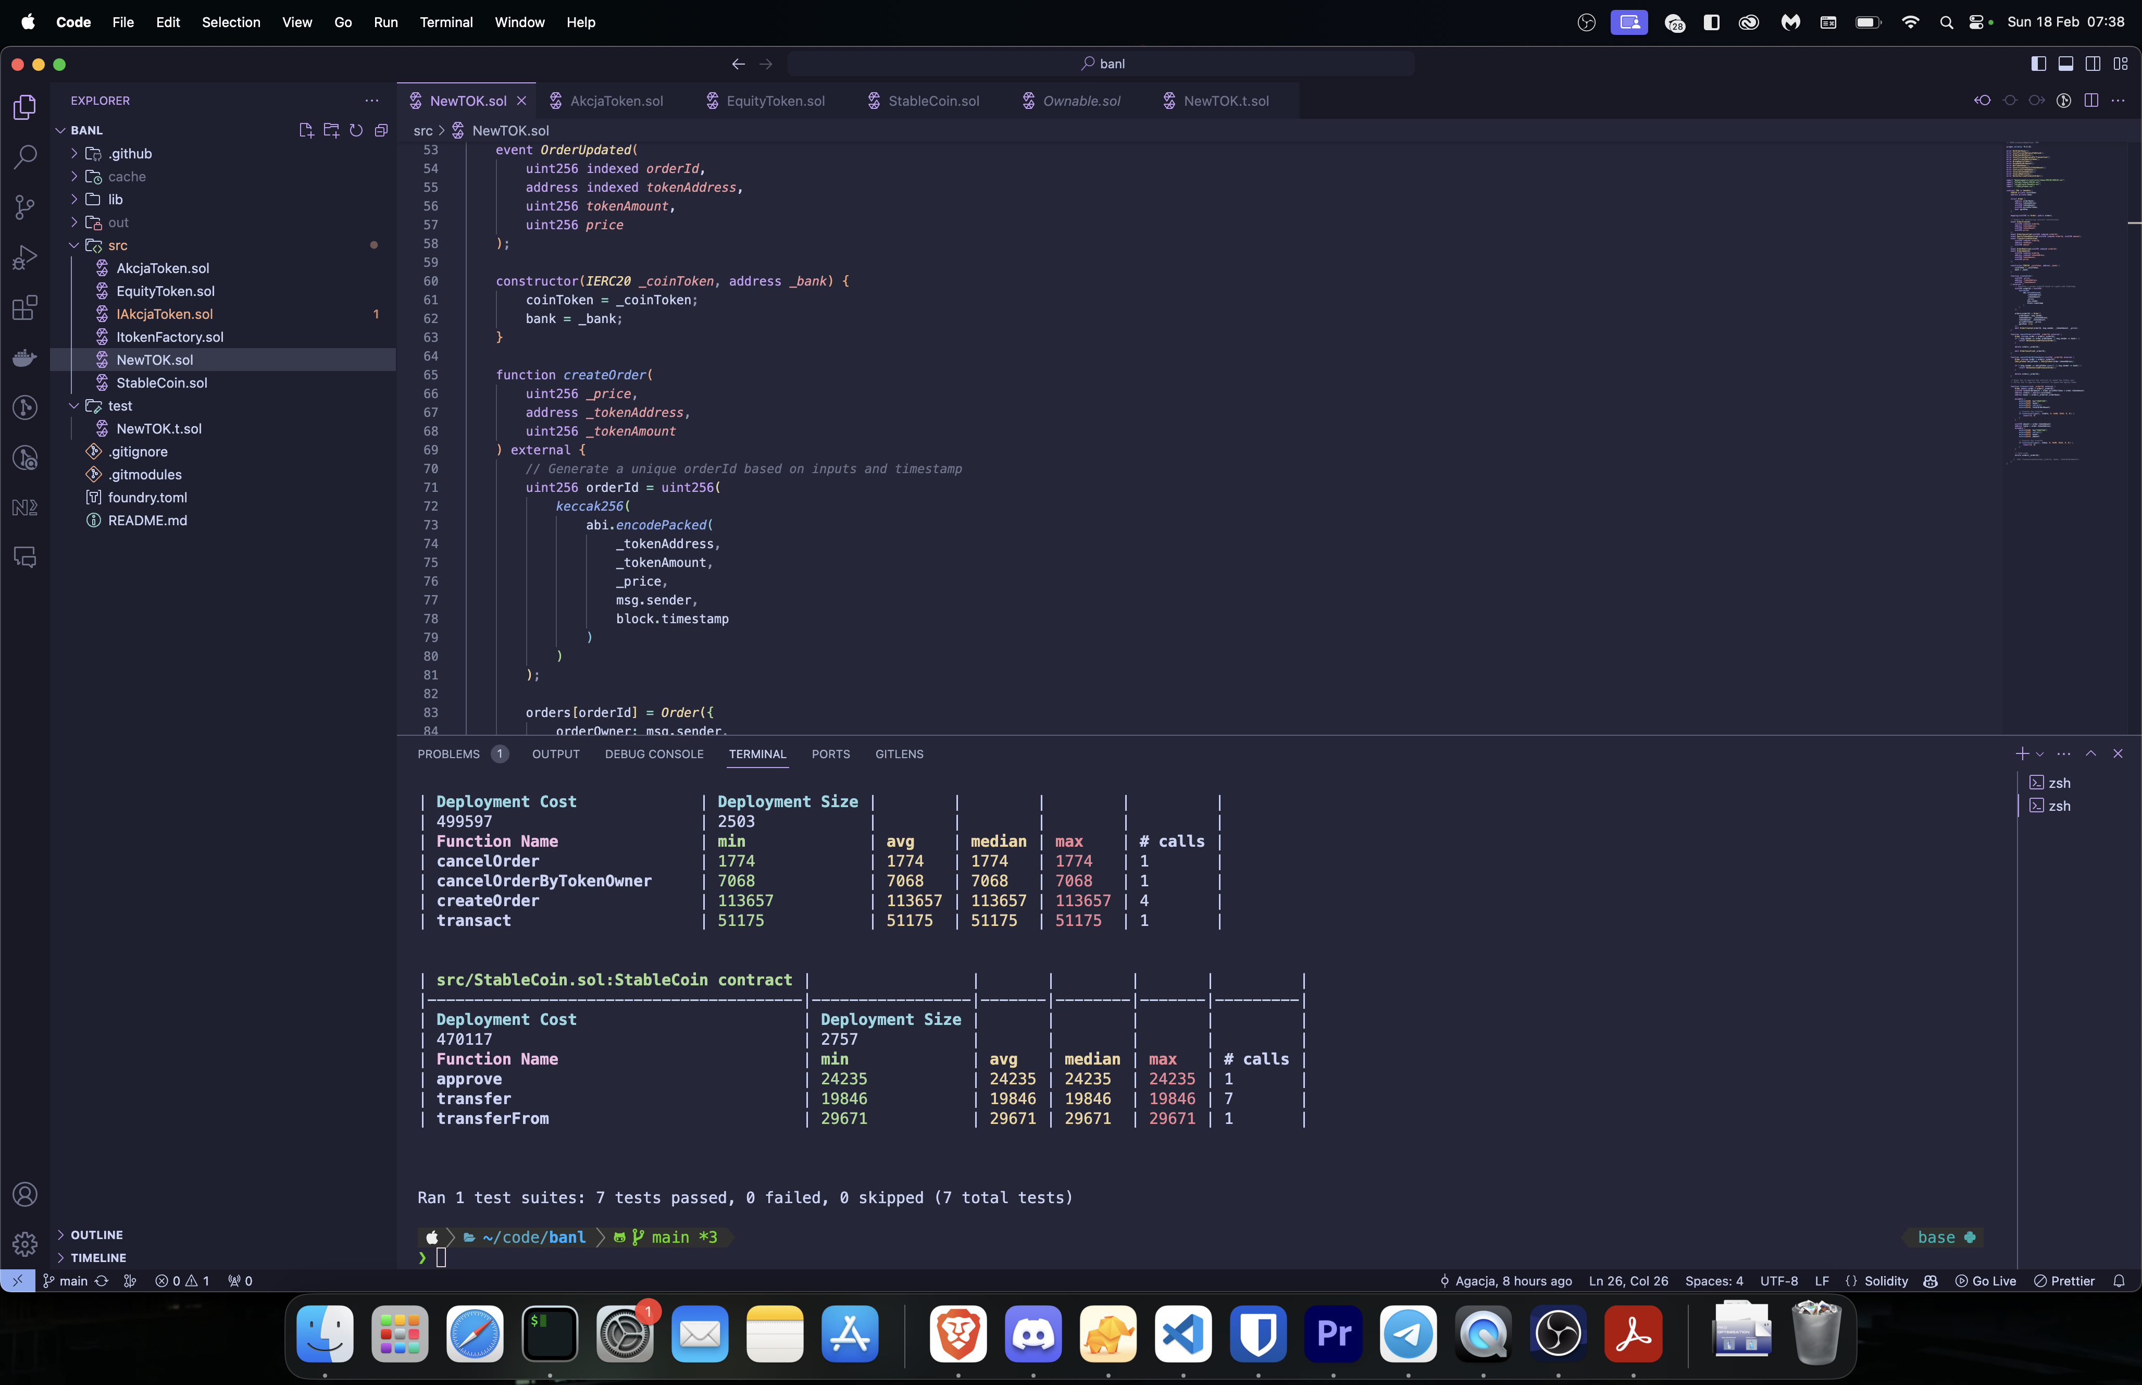Expand the OUTLINE section
The width and height of the screenshot is (2142, 1385).
[x=96, y=1235]
